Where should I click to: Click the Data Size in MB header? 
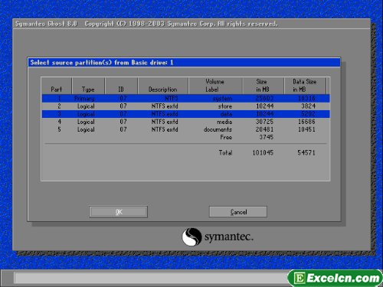[x=305, y=86]
